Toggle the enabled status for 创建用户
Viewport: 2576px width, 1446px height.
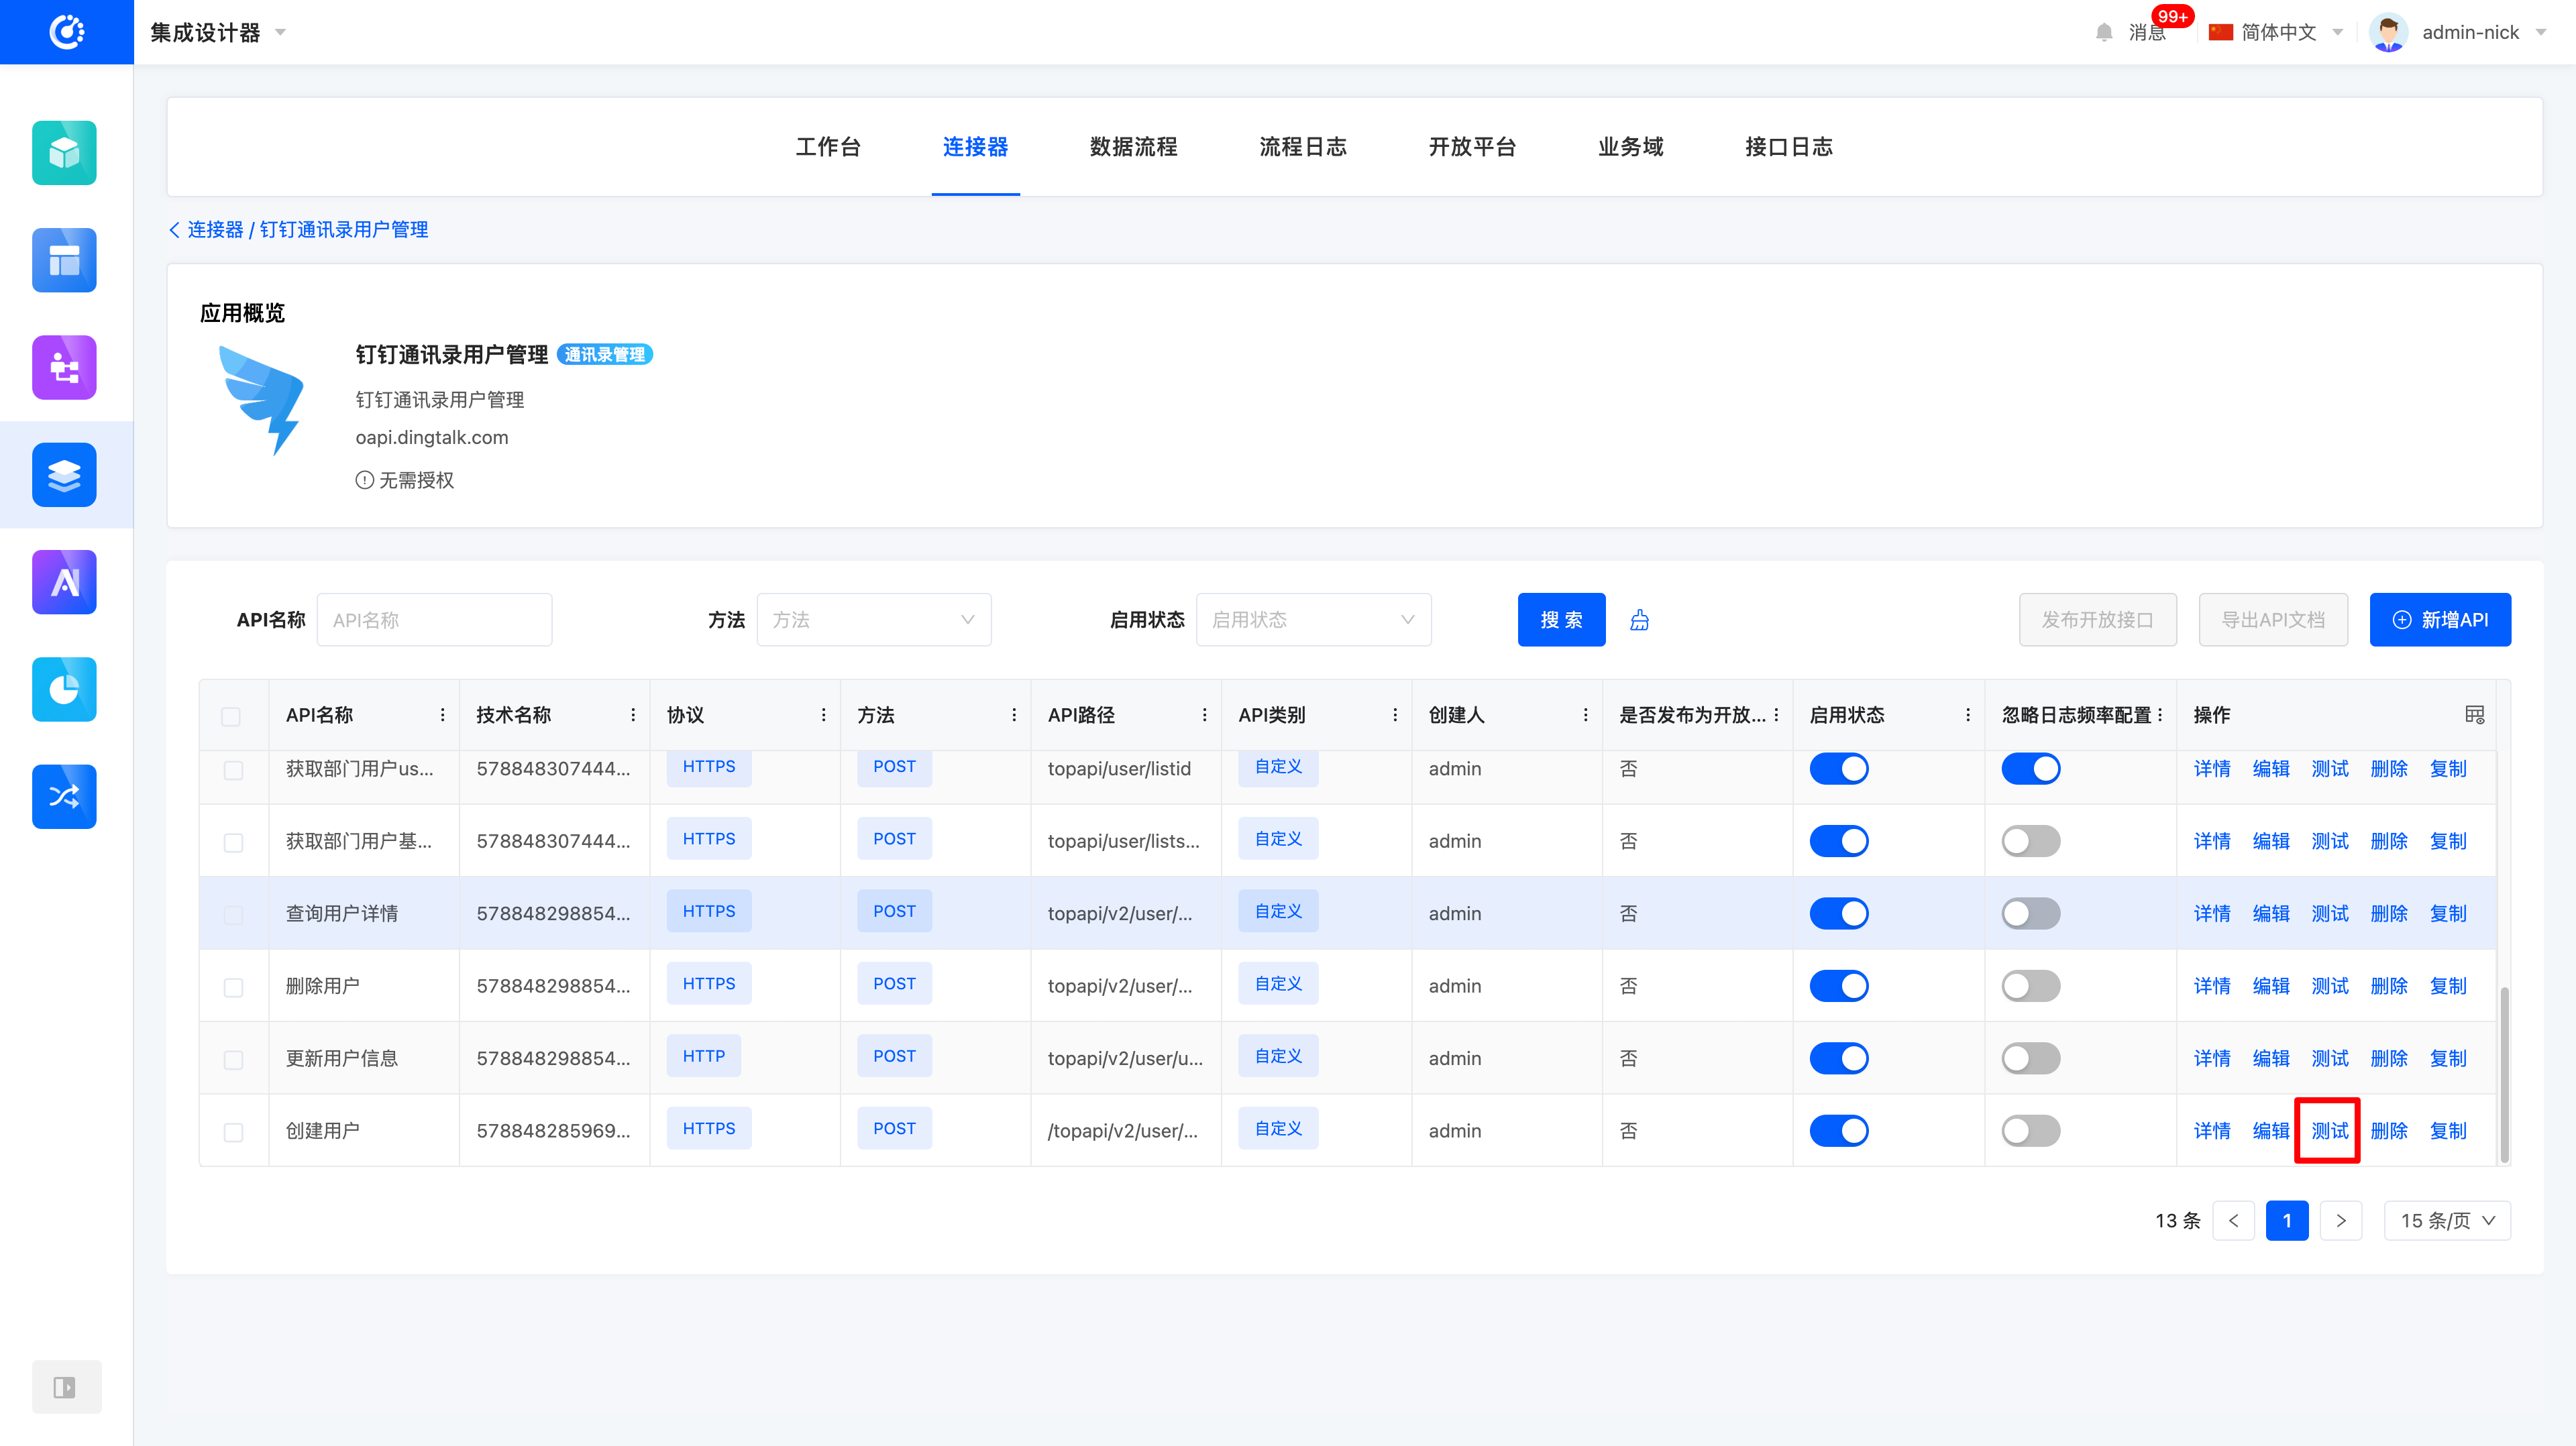(1838, 1131)
